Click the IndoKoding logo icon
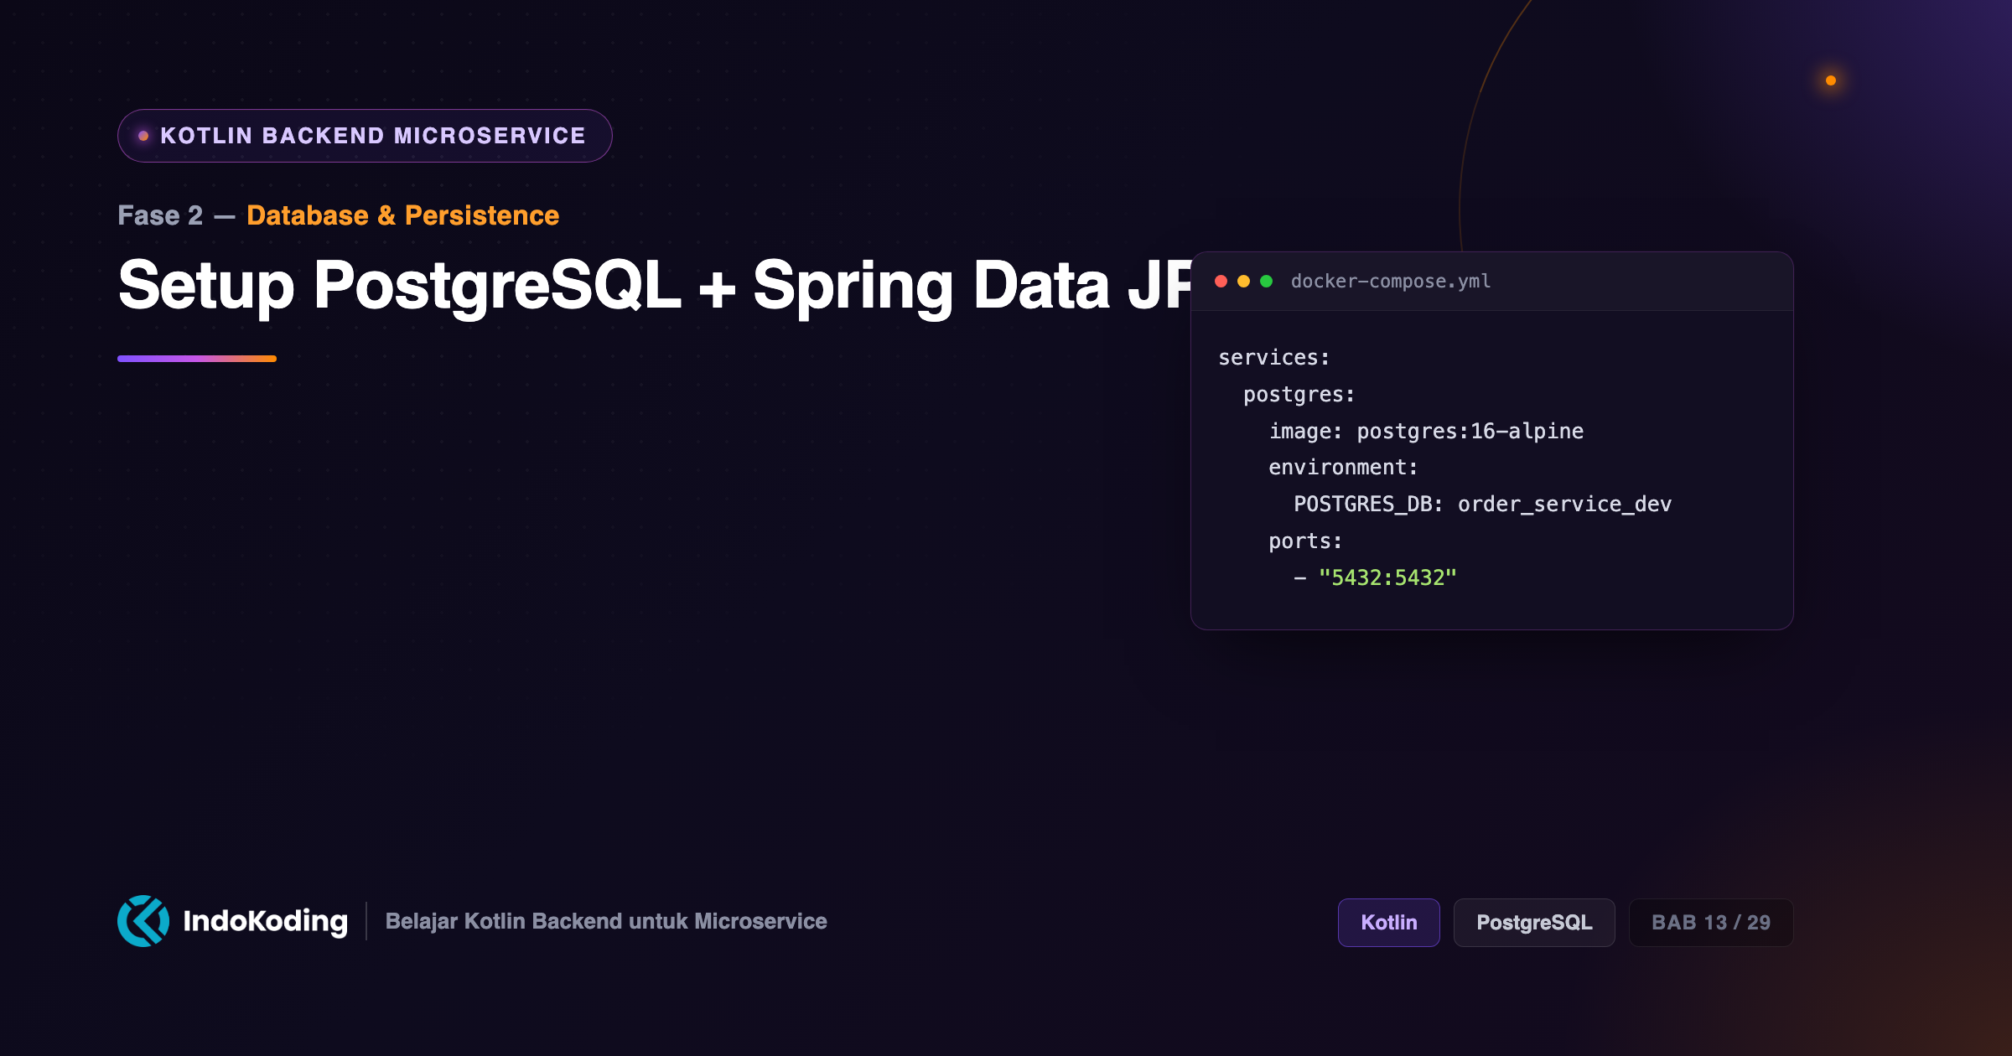 [143, 921]
